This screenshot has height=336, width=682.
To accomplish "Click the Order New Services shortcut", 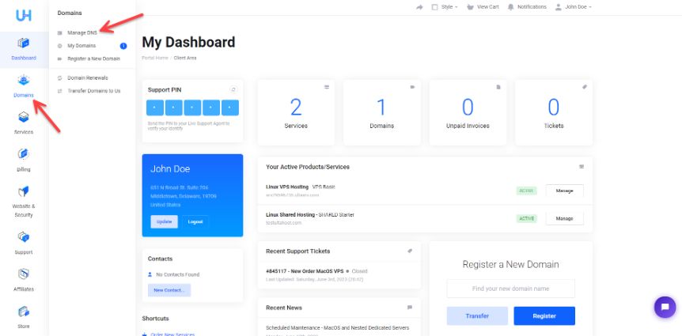I will tap(172, 334).
